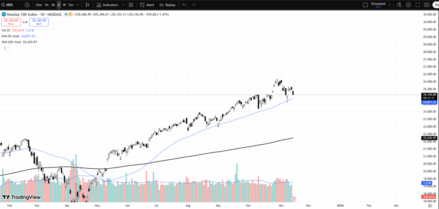Click the SELL 25,143.05 button
Image resolution: width=439 pixels, height=209 pixels.
(x=11, y=22)
